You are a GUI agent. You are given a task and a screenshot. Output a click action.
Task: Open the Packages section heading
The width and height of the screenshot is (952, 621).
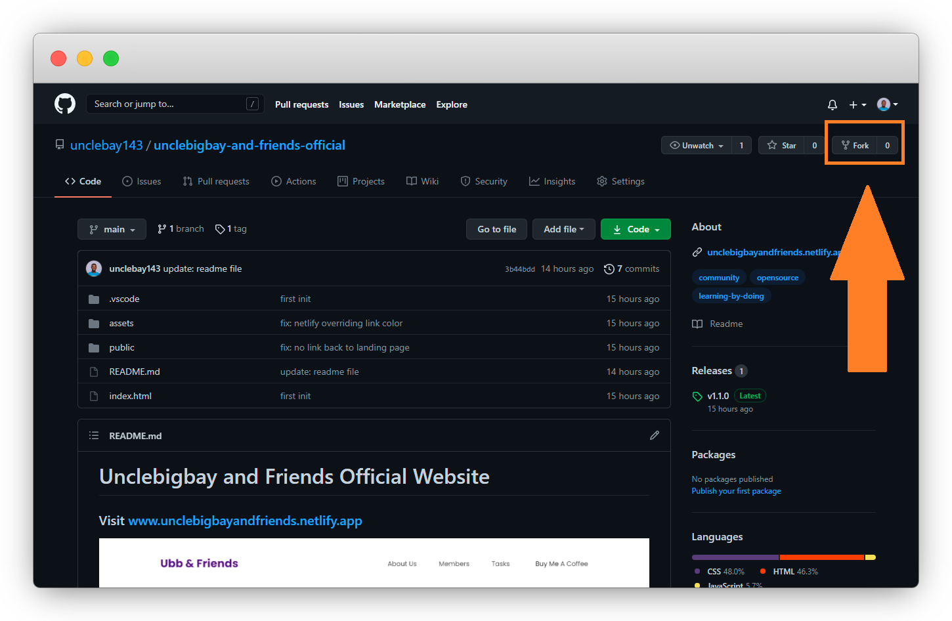[x=714, y=455]
